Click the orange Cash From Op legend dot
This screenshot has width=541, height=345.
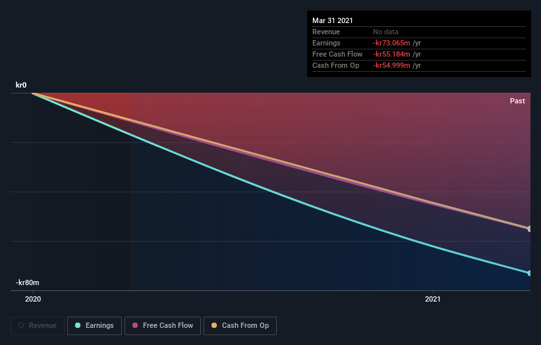tap(214, 325)
